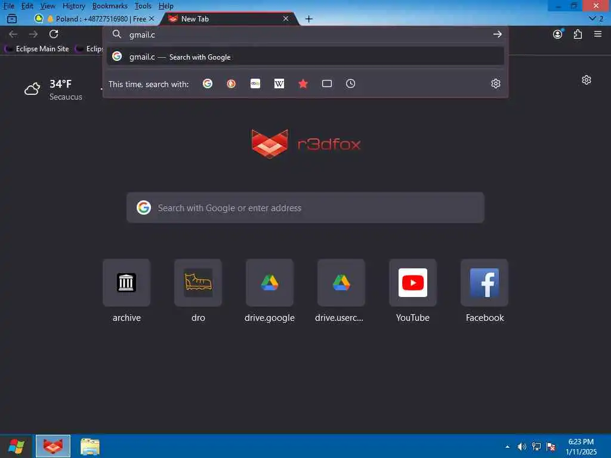Open the account profile icon
The image size is (611, 458).
pos(558,34)
